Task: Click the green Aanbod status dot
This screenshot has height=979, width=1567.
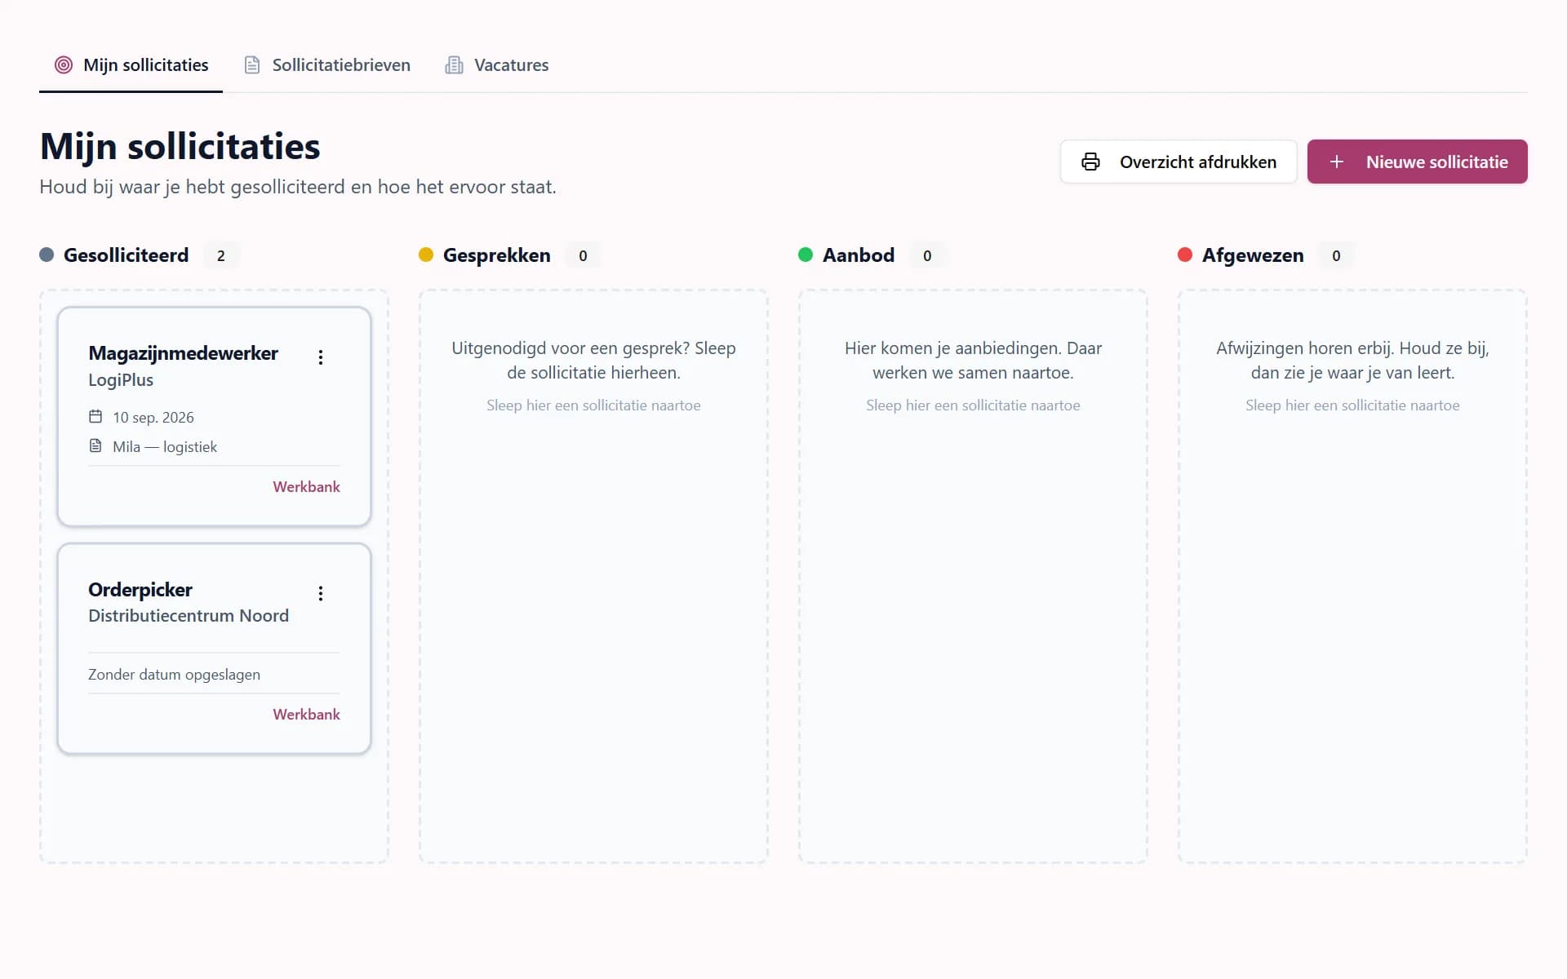Action: pos(806,255)
